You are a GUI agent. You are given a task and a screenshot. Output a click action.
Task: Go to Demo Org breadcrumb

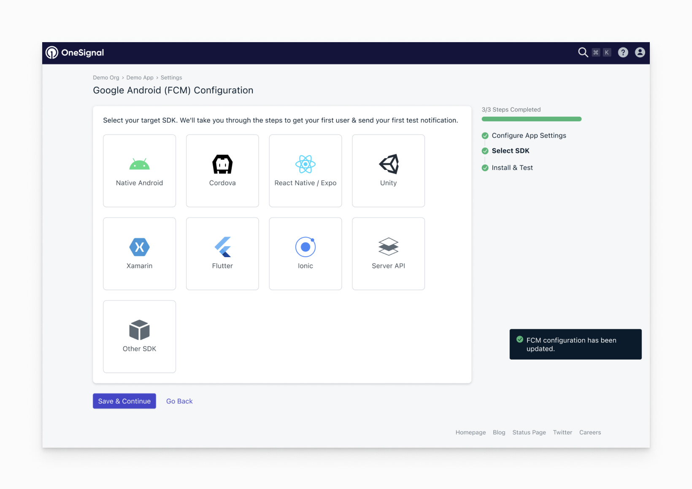[x=106, y=78]
